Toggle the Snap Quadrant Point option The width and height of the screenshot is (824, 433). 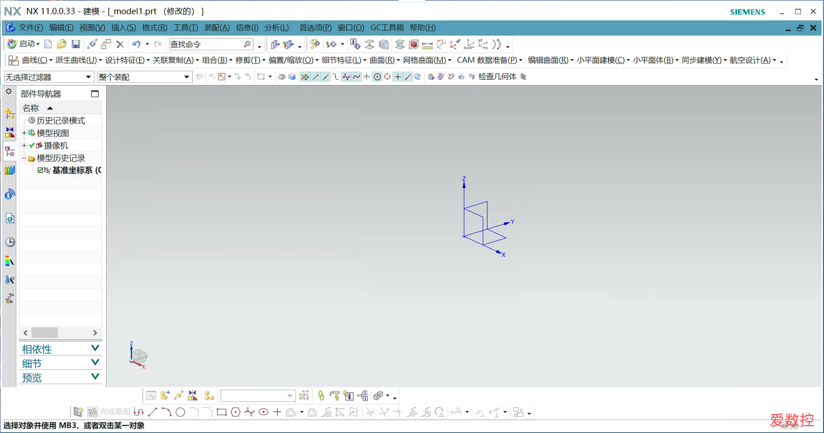pos(387,77)
